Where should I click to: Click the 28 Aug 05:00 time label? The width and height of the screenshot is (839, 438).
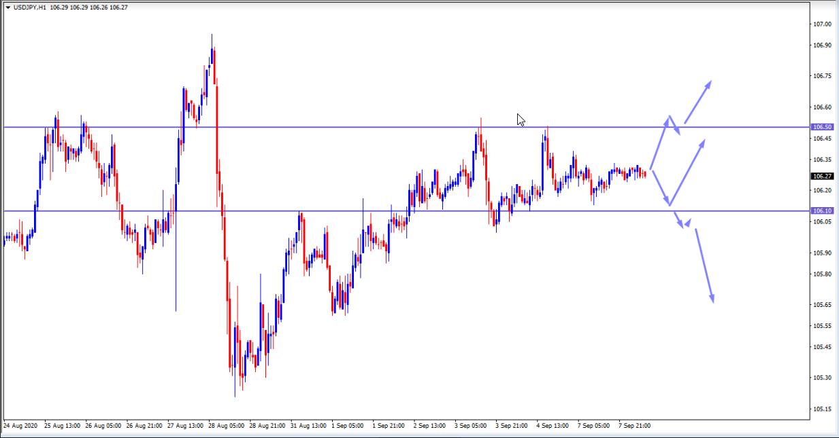[227, 426]
